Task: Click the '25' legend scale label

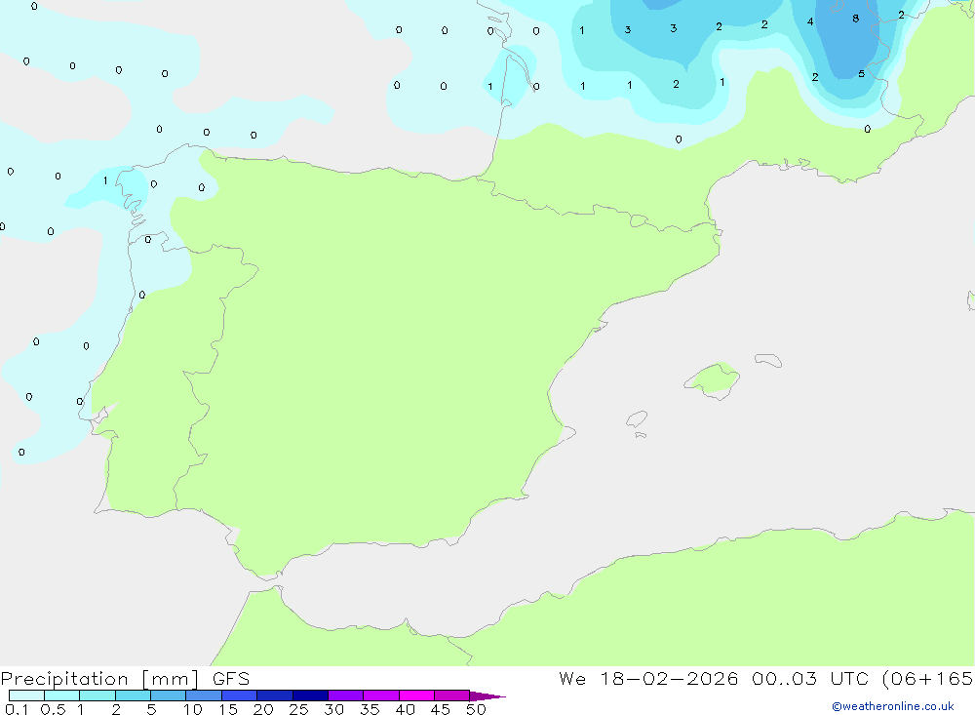Action: (298, 709)
